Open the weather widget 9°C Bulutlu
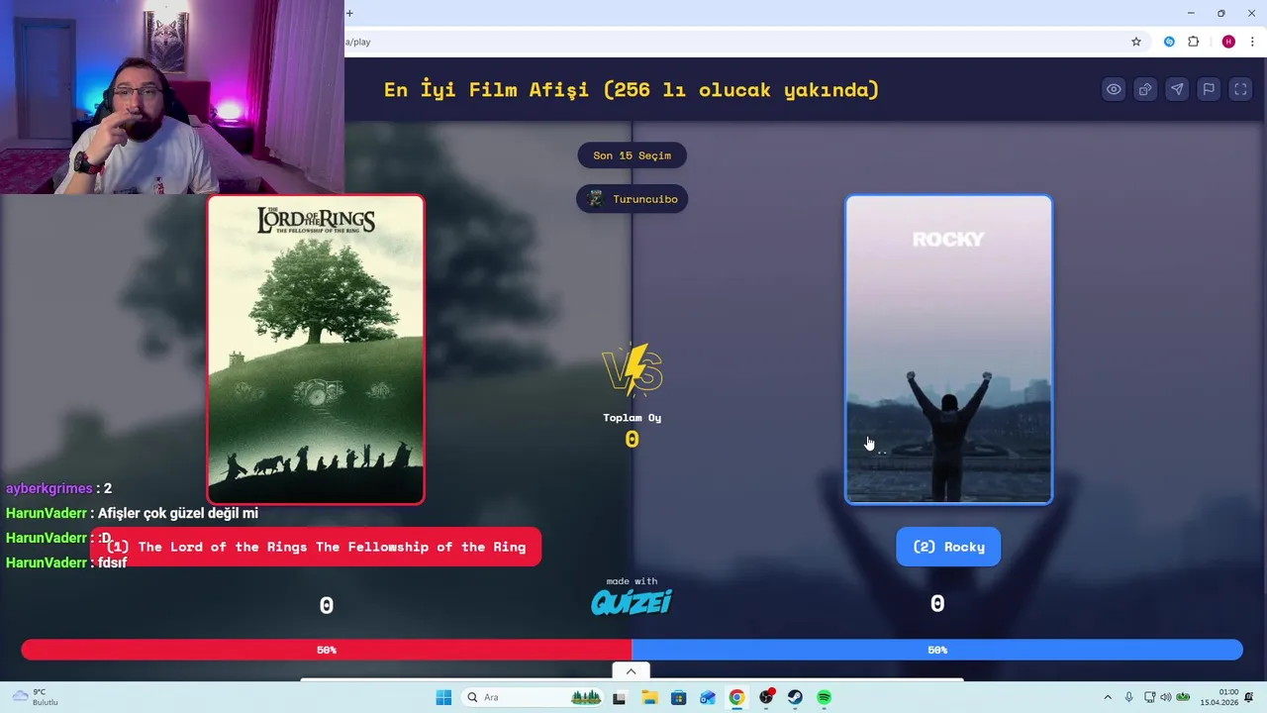This screenshot has width=1267, height=713. [35, 697]
